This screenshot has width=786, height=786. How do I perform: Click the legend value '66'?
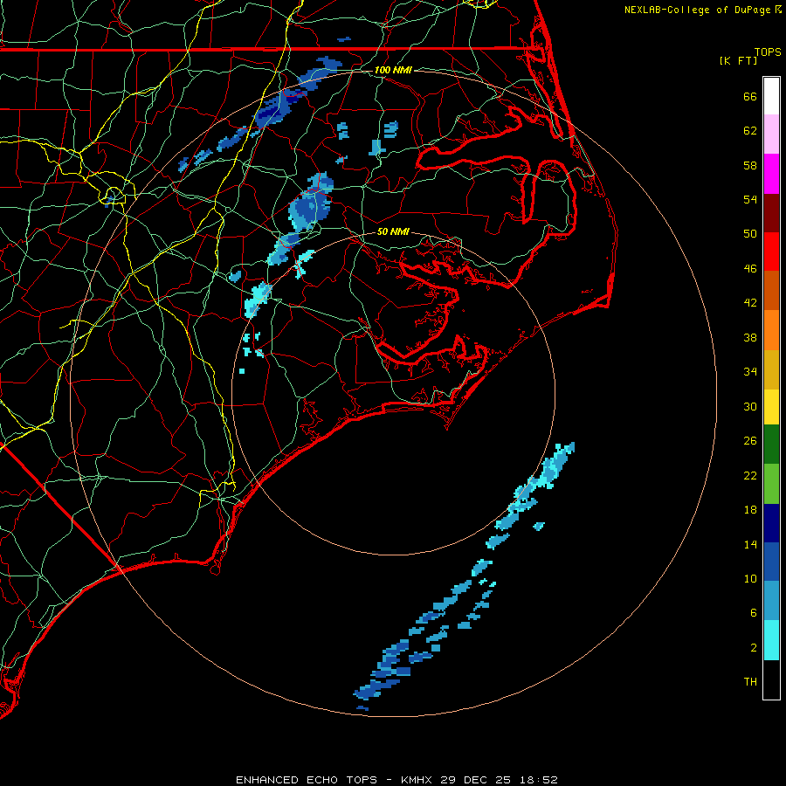click(750, 97)
